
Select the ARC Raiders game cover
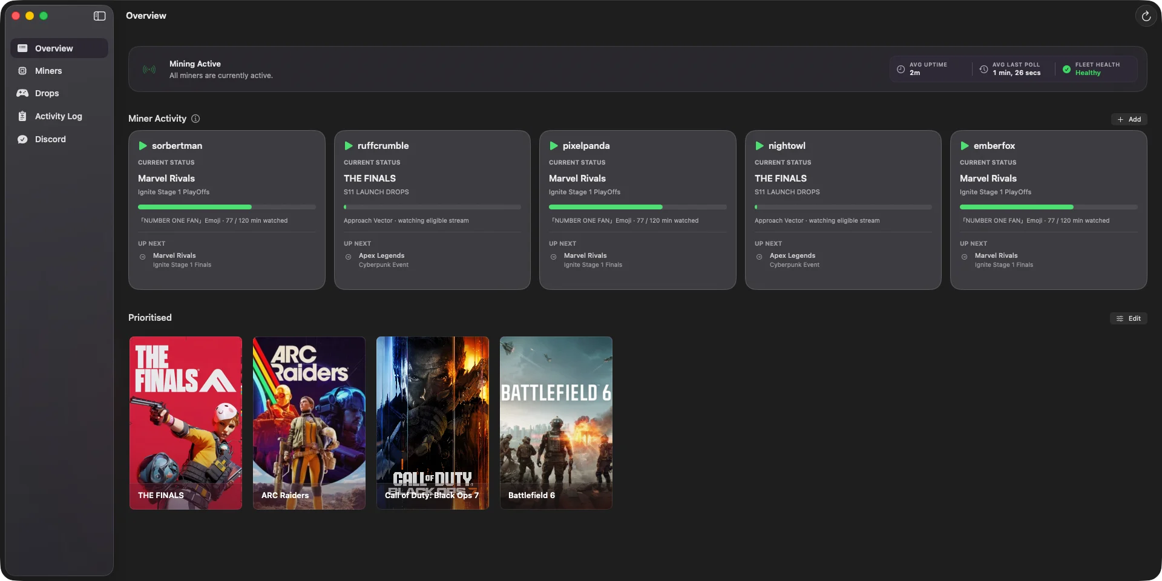[x=309, y=423]
